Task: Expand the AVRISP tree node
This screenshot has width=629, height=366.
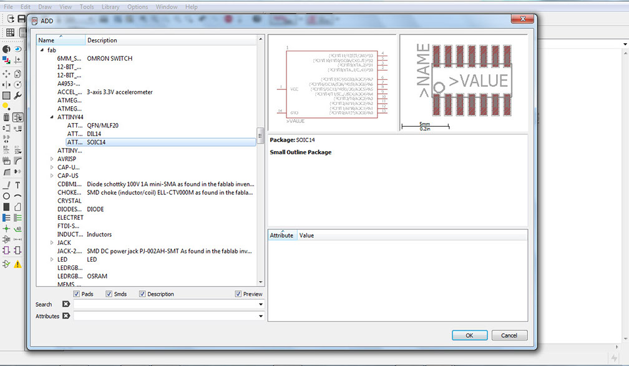Action: [52, 159]
